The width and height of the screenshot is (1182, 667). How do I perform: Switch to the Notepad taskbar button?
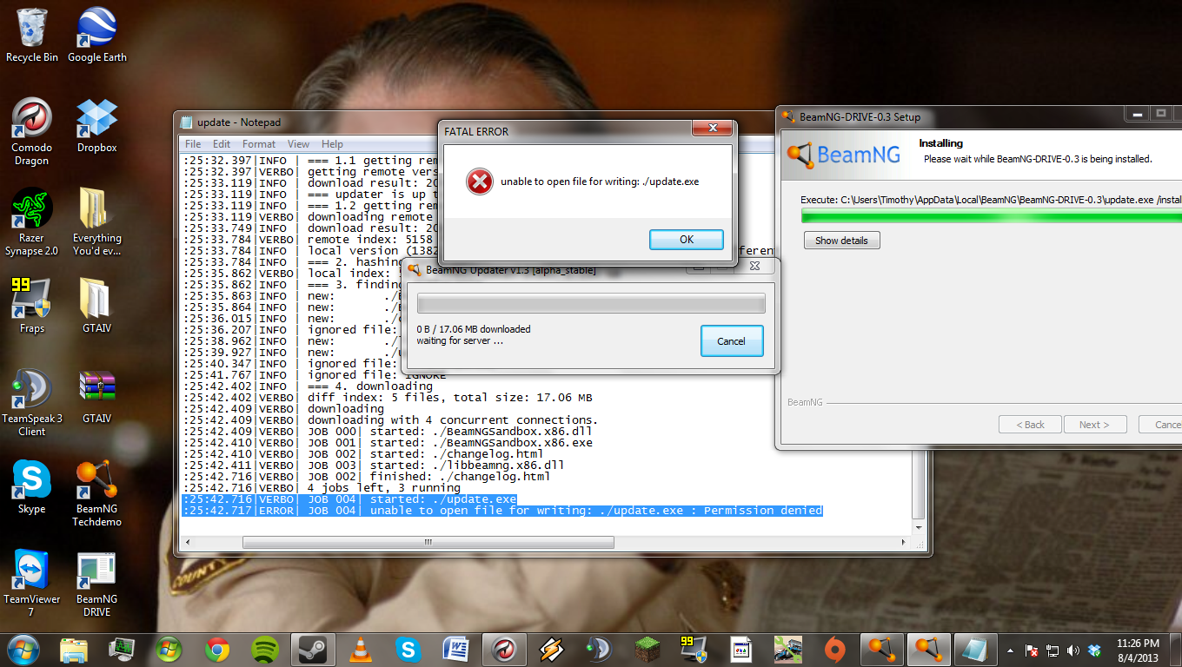click(x=976, y=649)
